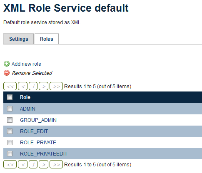
Task: Sort by the Role column header
Action: [25, 97]
